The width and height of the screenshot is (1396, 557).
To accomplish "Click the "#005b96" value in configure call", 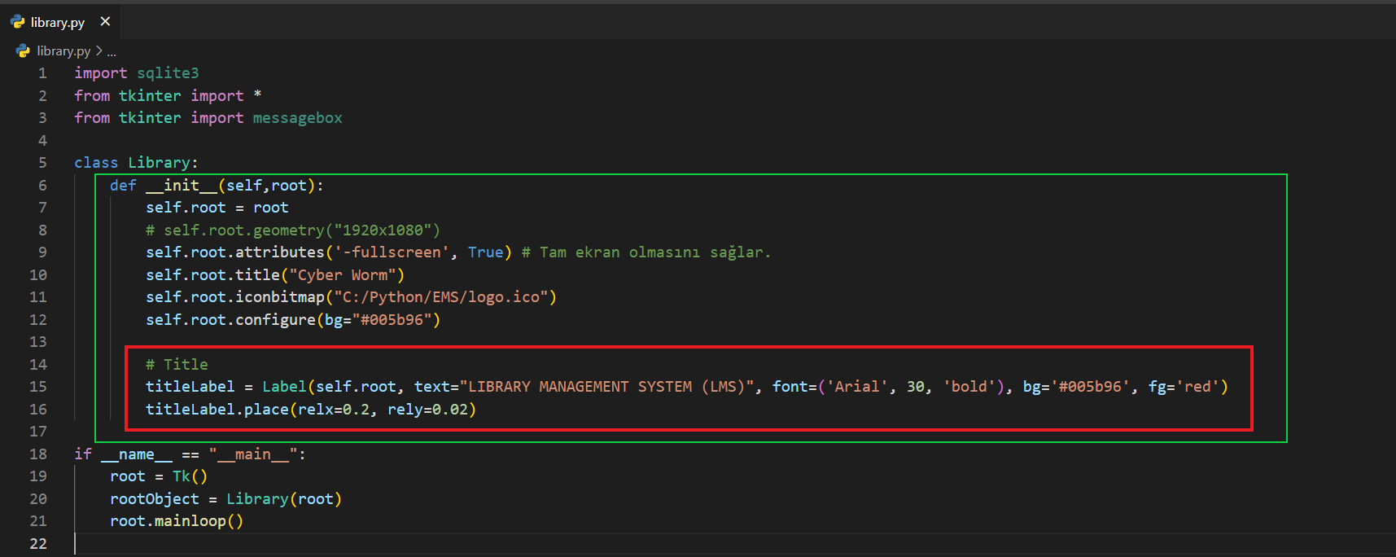I will tap(391, 320).
